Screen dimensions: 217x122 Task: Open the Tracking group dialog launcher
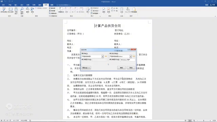(100, 16)
